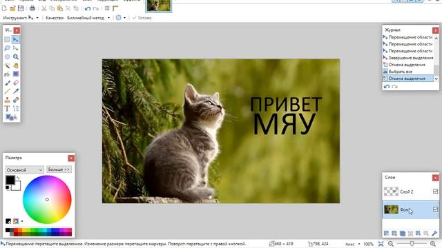Screen dimensions: 442x248
Task: Click the zoom out magnifier in status bar
Action: 391,244
